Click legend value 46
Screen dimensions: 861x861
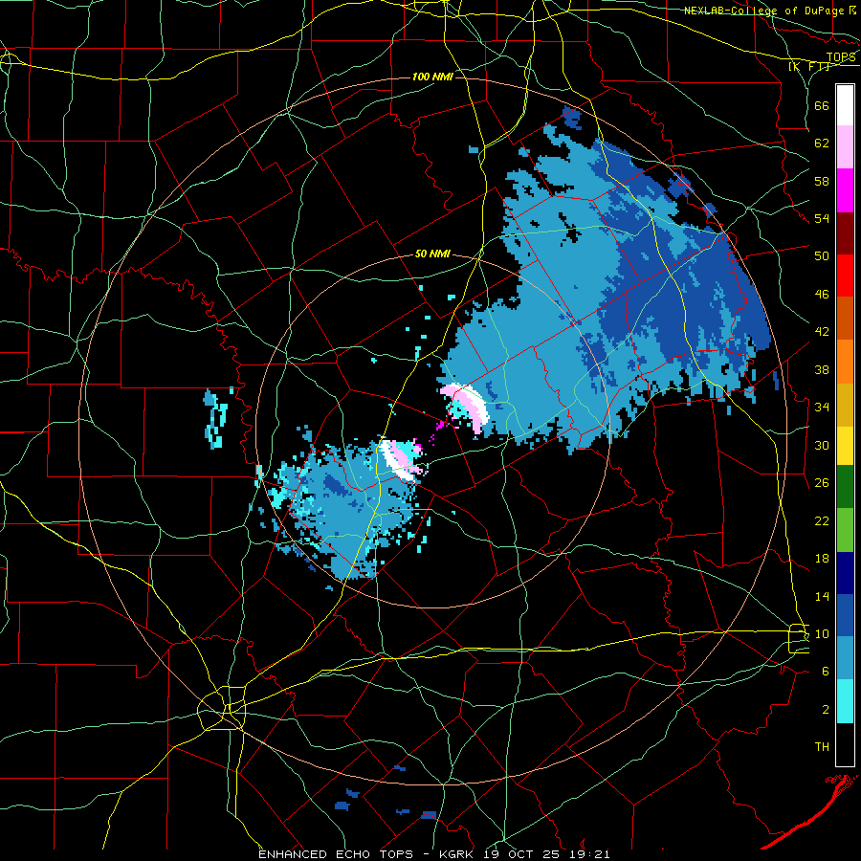point(822,295)
